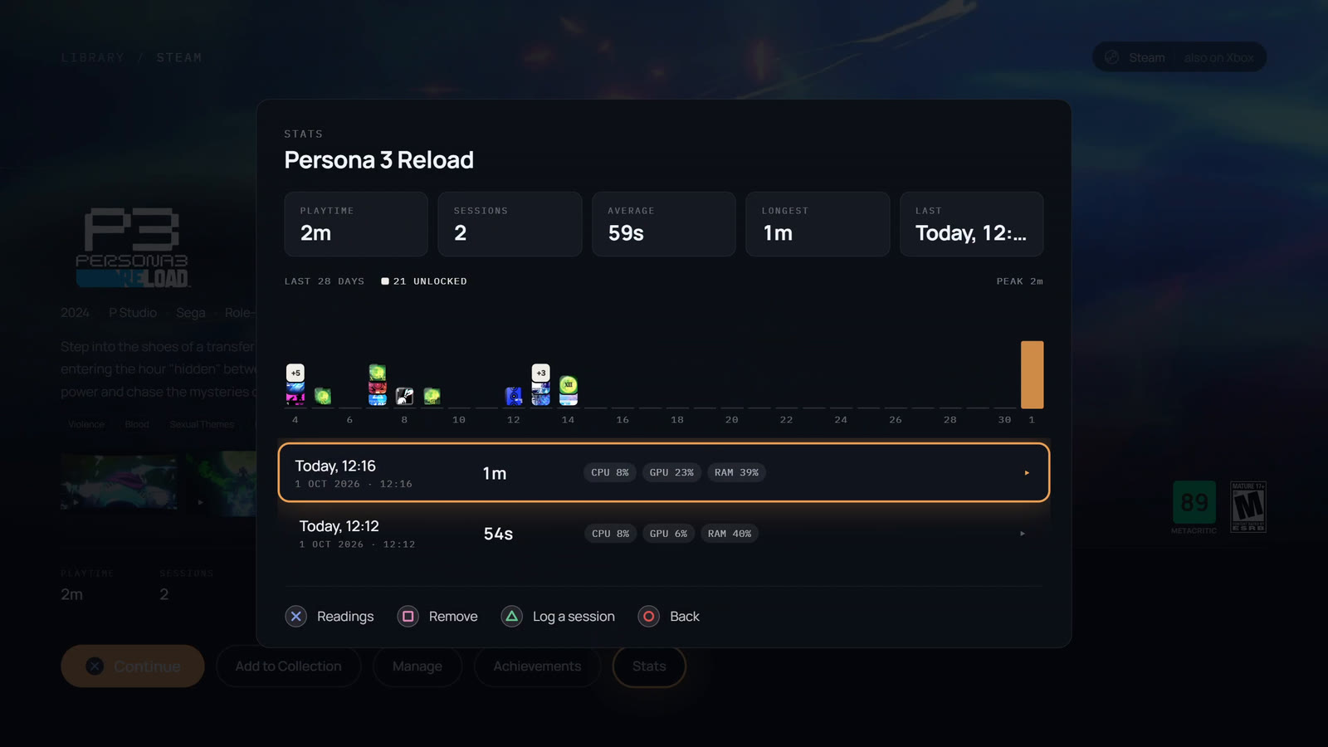This screenshot has height=747, width=1328.
Task: Select the XIII achievement icon on day 14
Action: [x=569, y=384]
